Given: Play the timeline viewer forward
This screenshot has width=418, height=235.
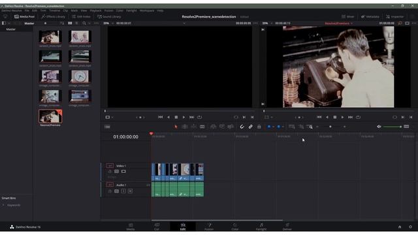Looking at the screenshot, I should point(342,117).
